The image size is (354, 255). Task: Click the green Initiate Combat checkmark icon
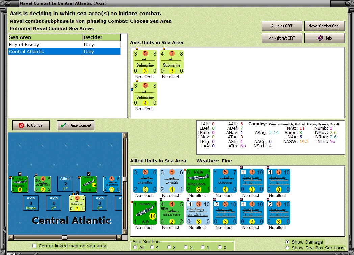point(63,125)
